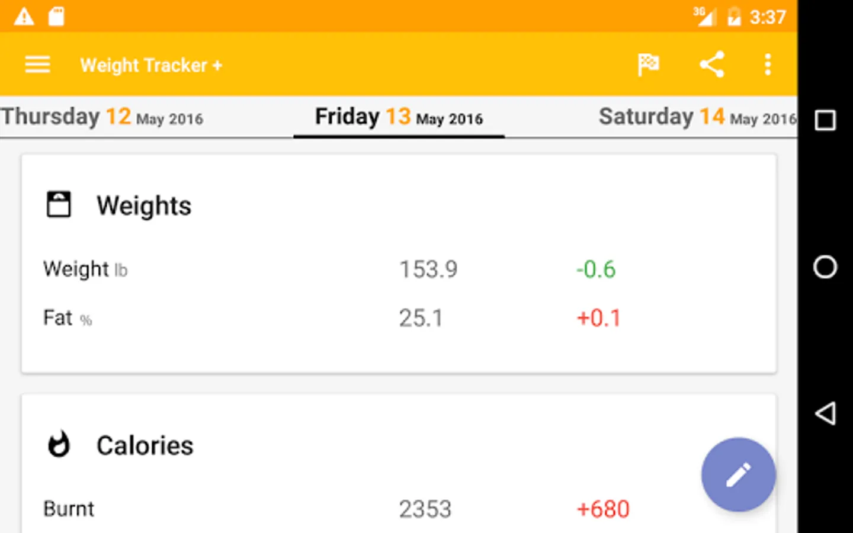
Task: Tap the Burnt calories value 2353
Action: click(x=425, y=509)
